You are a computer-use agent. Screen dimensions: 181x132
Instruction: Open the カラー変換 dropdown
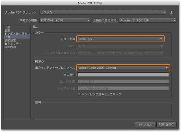click(120, 39)
